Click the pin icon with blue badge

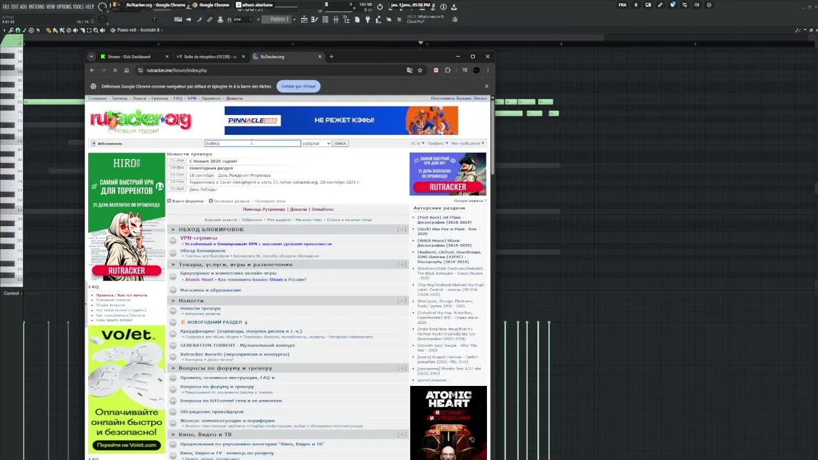point(672,4)
